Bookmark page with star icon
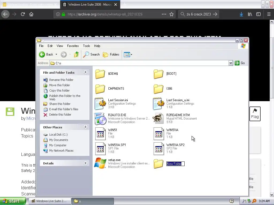Viewport: 274px width, 205px height. 172,14
